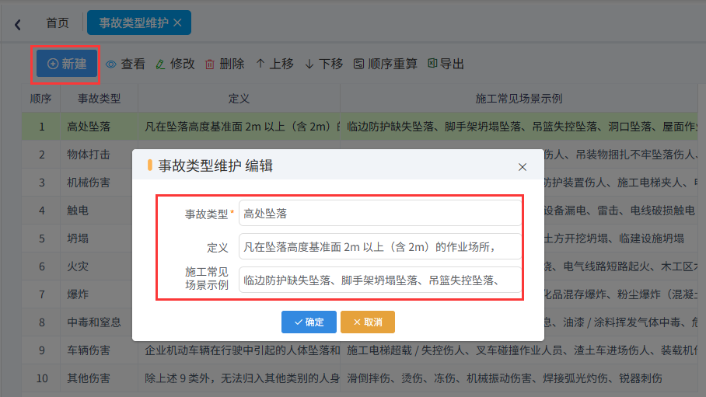Click the 定义 input field
This screenshot has width=706, height=397.
point(379,246)
